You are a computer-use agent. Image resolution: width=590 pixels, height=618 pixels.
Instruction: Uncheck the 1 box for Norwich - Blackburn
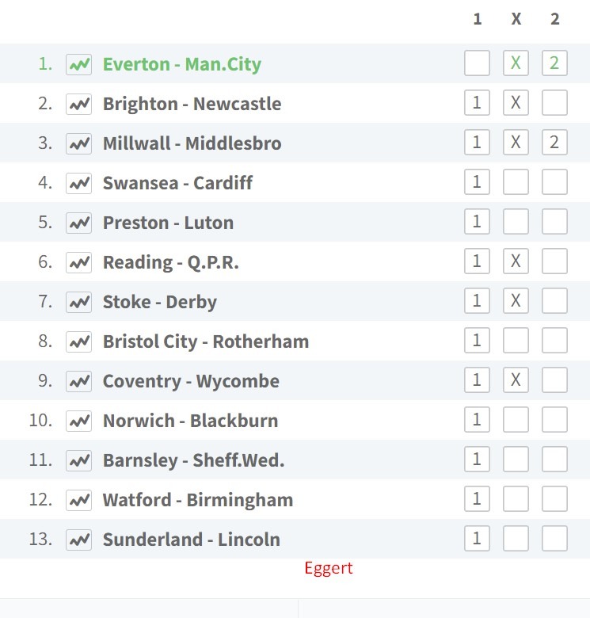(x=477, y=420)
